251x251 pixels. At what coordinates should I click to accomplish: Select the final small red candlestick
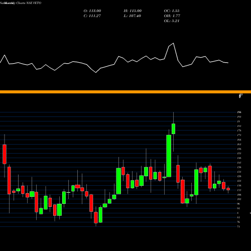228,189
